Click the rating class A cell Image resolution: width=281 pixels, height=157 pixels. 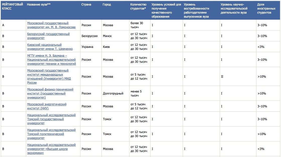tap(3, 25)
